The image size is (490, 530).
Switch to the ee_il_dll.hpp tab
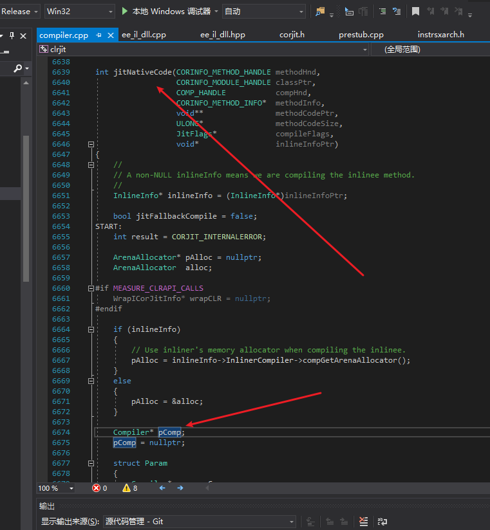pyautogui.click(x=223, y=35)
